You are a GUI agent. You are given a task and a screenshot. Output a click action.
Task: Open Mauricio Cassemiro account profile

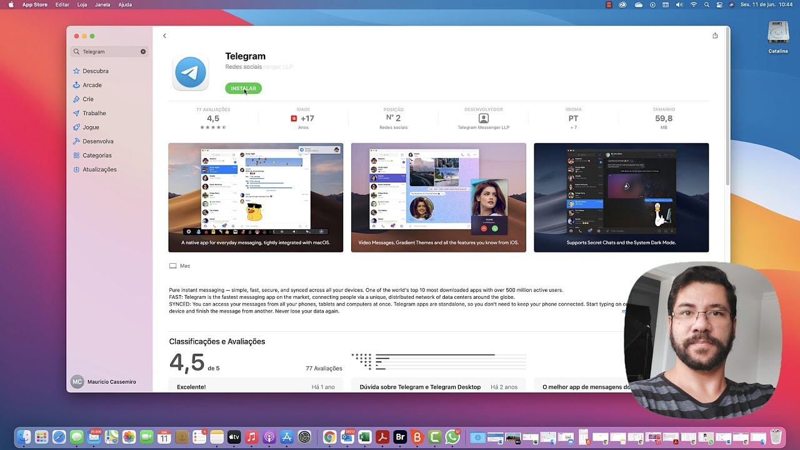[x=104, y=382]
